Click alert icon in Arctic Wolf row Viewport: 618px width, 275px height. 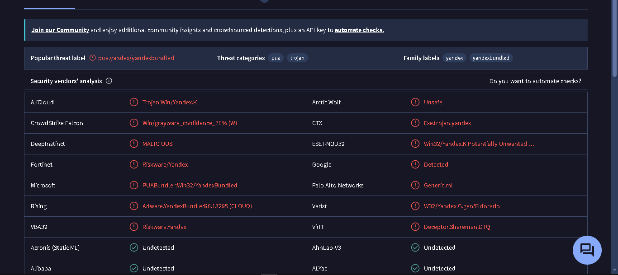coord(415,102)
